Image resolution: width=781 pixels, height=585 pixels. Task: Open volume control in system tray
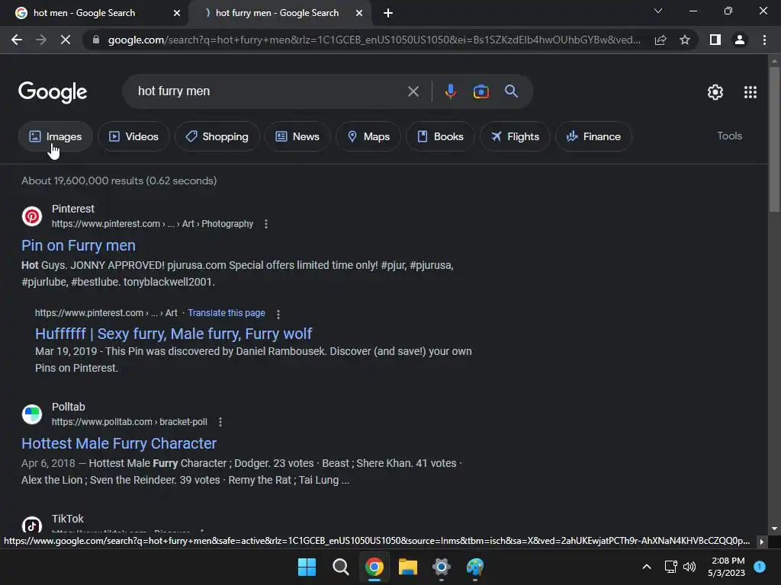point(689,567)
